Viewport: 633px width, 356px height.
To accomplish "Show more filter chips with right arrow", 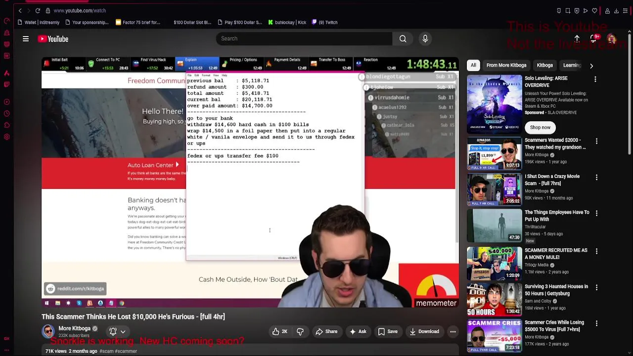I will [x=591, y=65].
